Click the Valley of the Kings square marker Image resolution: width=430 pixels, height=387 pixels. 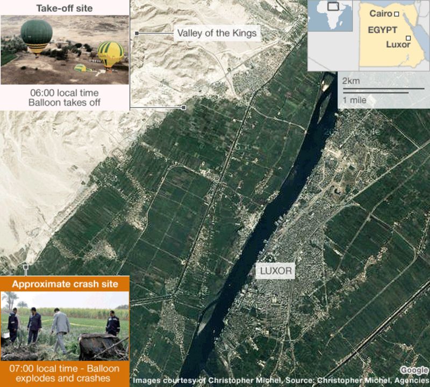click(137, 33)
